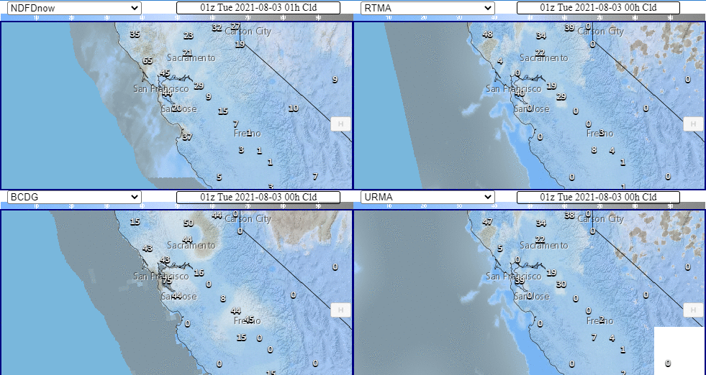The height and width of the screenshot is (375, 706).
Task: Click the 01h Cld time label above NDFDnow map
Action: click(258, 7)
